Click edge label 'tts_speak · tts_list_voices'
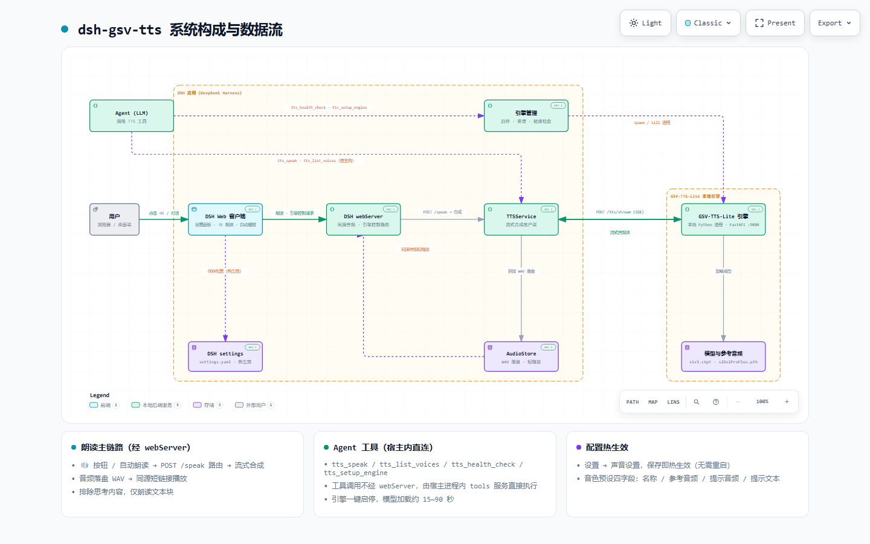This screenshot has height=544, width=870. pyautogui.click(x=315, y=161)
